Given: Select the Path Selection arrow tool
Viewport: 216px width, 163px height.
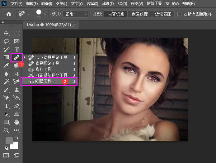Looking at the screenshot, I should click(6, 114).
